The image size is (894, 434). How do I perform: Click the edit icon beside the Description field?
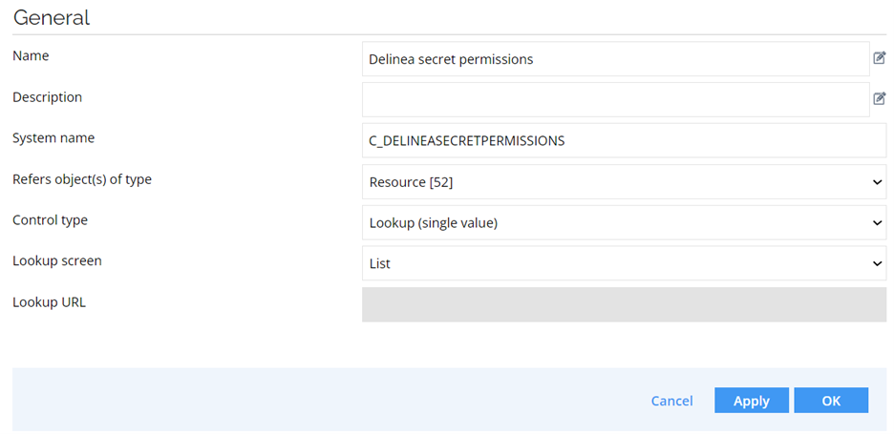[880, 98]
